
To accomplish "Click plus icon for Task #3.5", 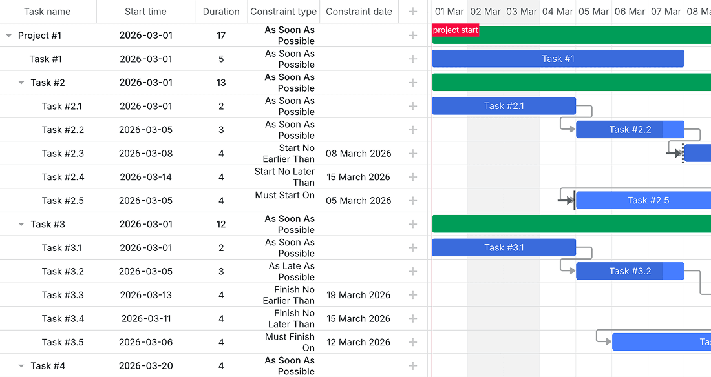I will tap(412, 342).
